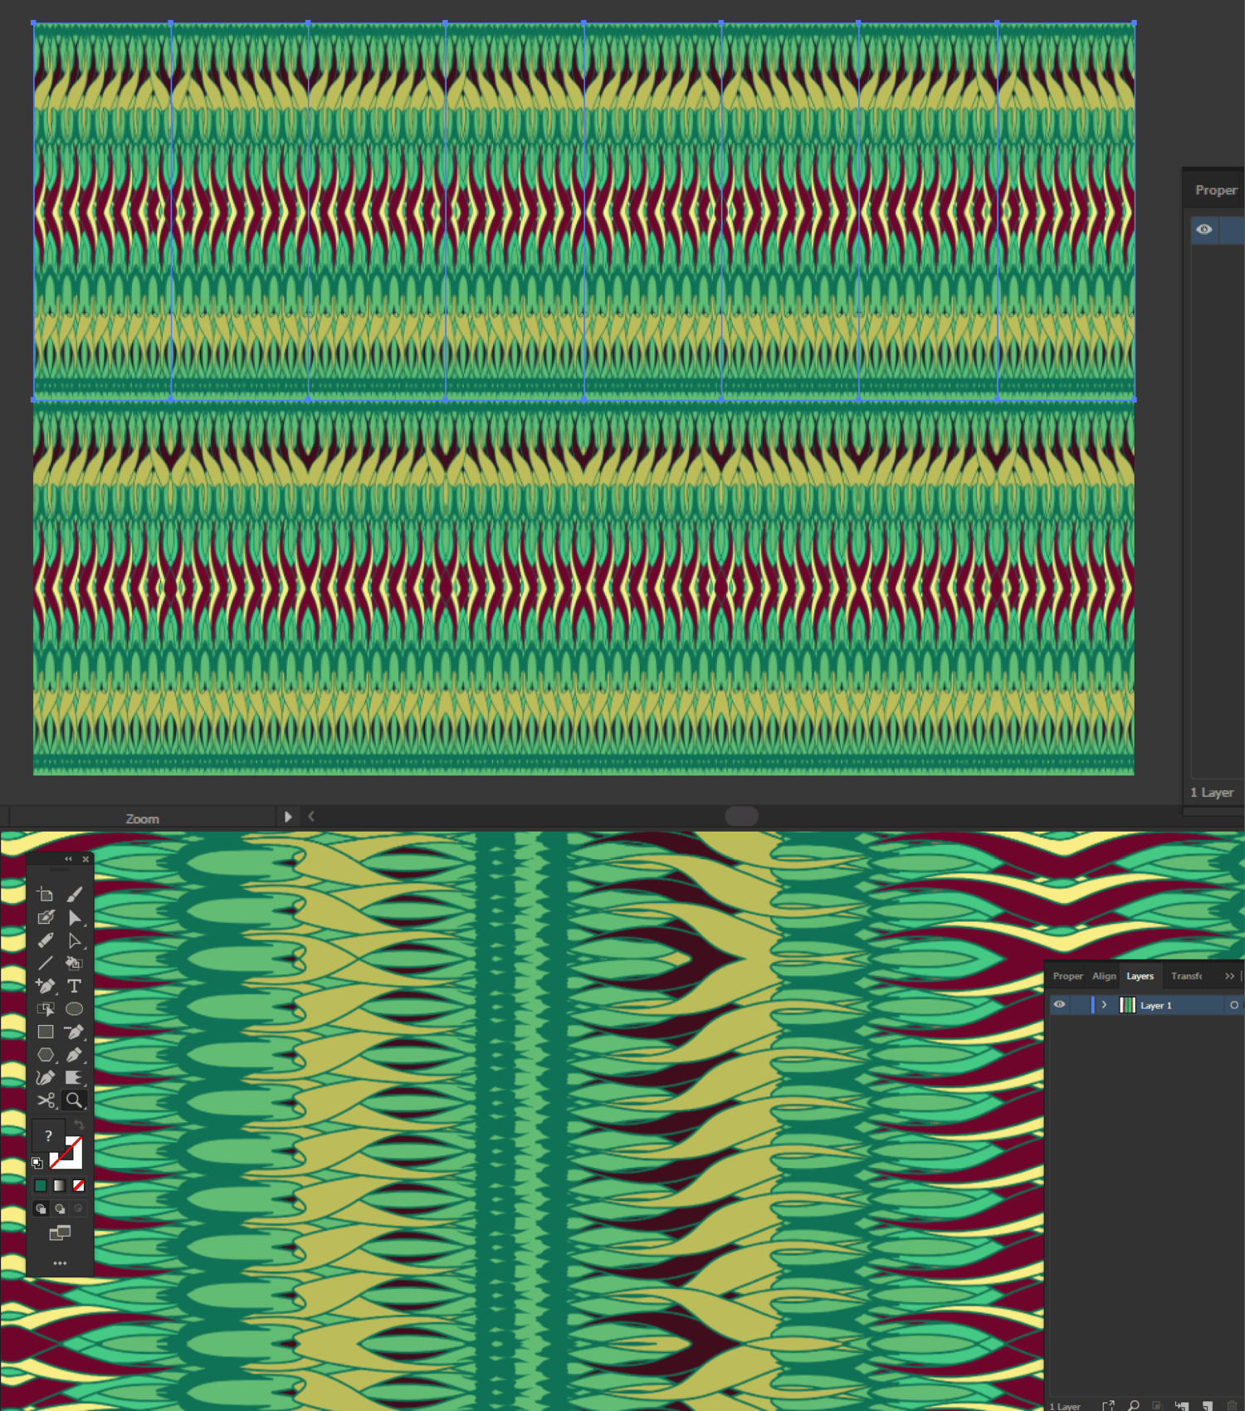This screenshot has width=1245, height=1411.
Task: Enable Draw Normal mode
Action: pyautogui.click(x=41, y=1208)
